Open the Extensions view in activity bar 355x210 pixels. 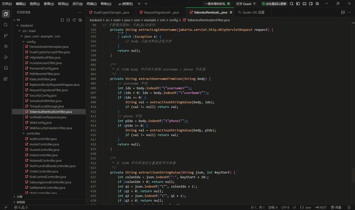click(6, 79)
